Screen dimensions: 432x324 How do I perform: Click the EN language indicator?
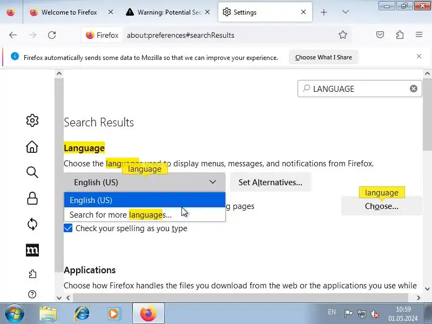tap(332, 312)
